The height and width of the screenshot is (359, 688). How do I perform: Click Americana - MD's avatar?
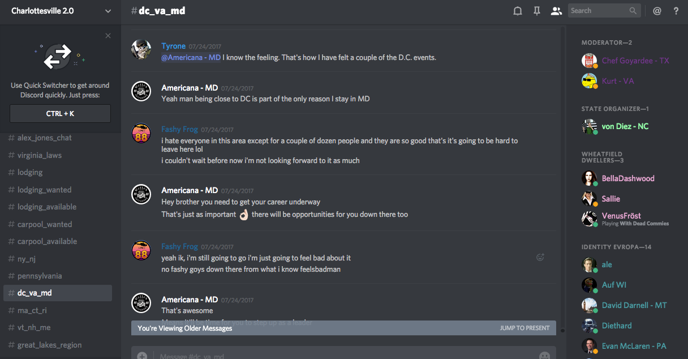[x=141, y=91]
